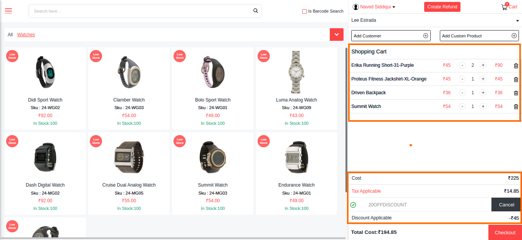
Task: Expand the category dropdown red chevron
Action: [336, 34]
